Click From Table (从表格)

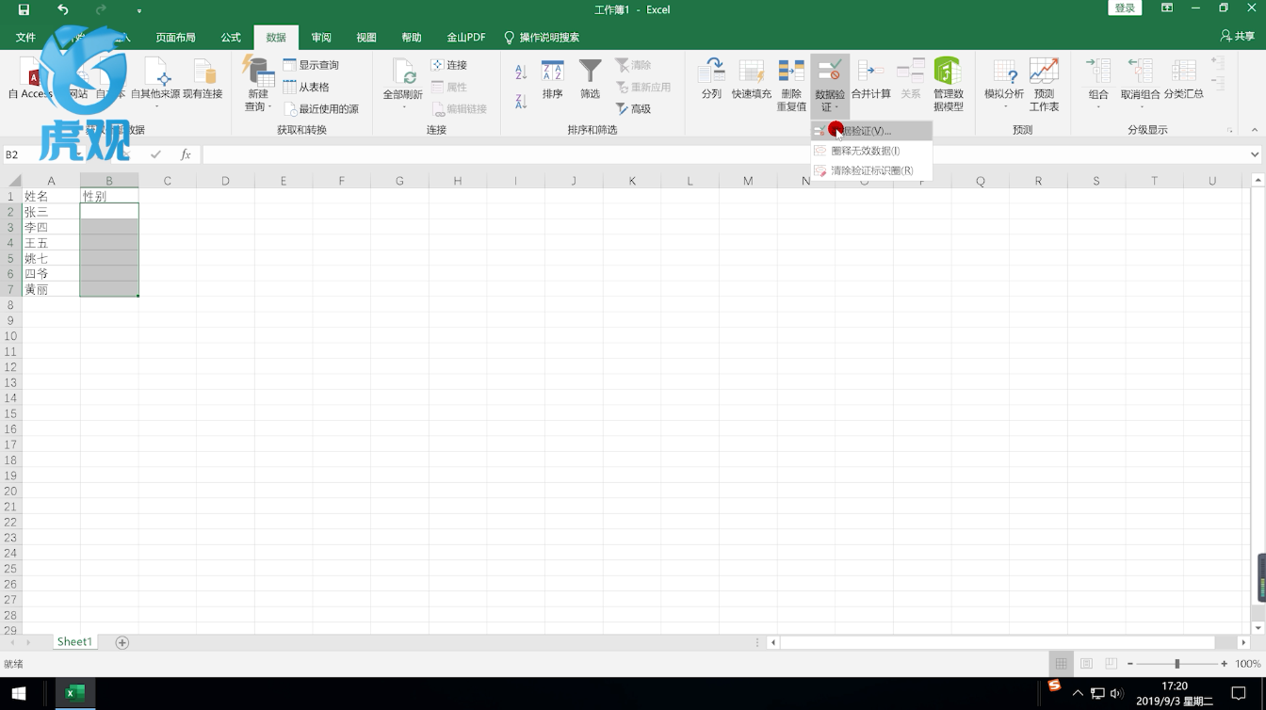point(306,87)
